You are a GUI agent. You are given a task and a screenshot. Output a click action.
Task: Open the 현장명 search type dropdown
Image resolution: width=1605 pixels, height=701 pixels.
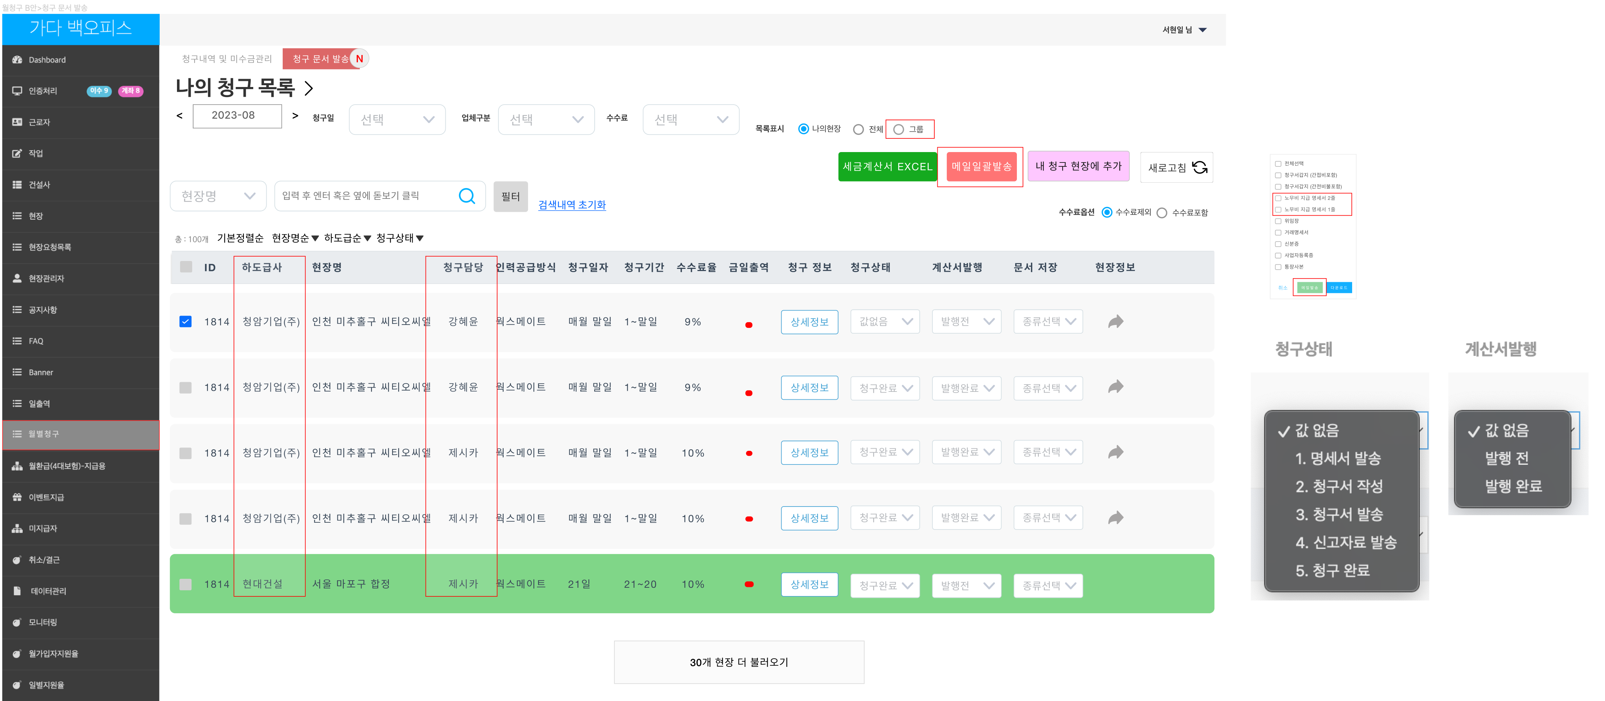tap(218, 196)
